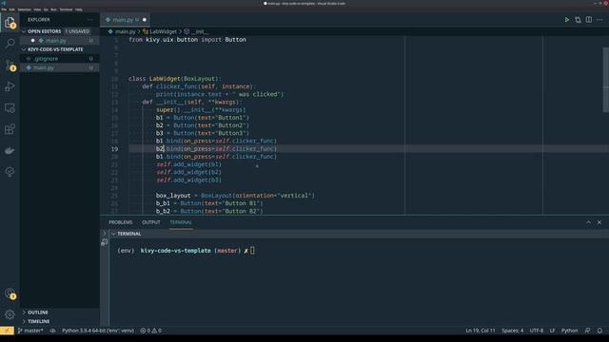Open the Go menu
The height and width of the screenshot is (342, 609).
pyautogui.click(x=46, y=9)
